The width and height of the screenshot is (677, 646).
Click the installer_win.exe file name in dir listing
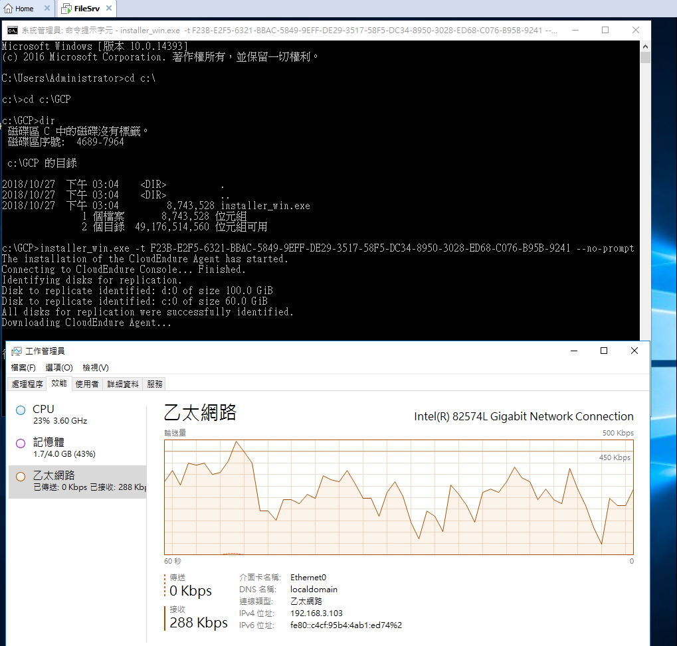266,206
